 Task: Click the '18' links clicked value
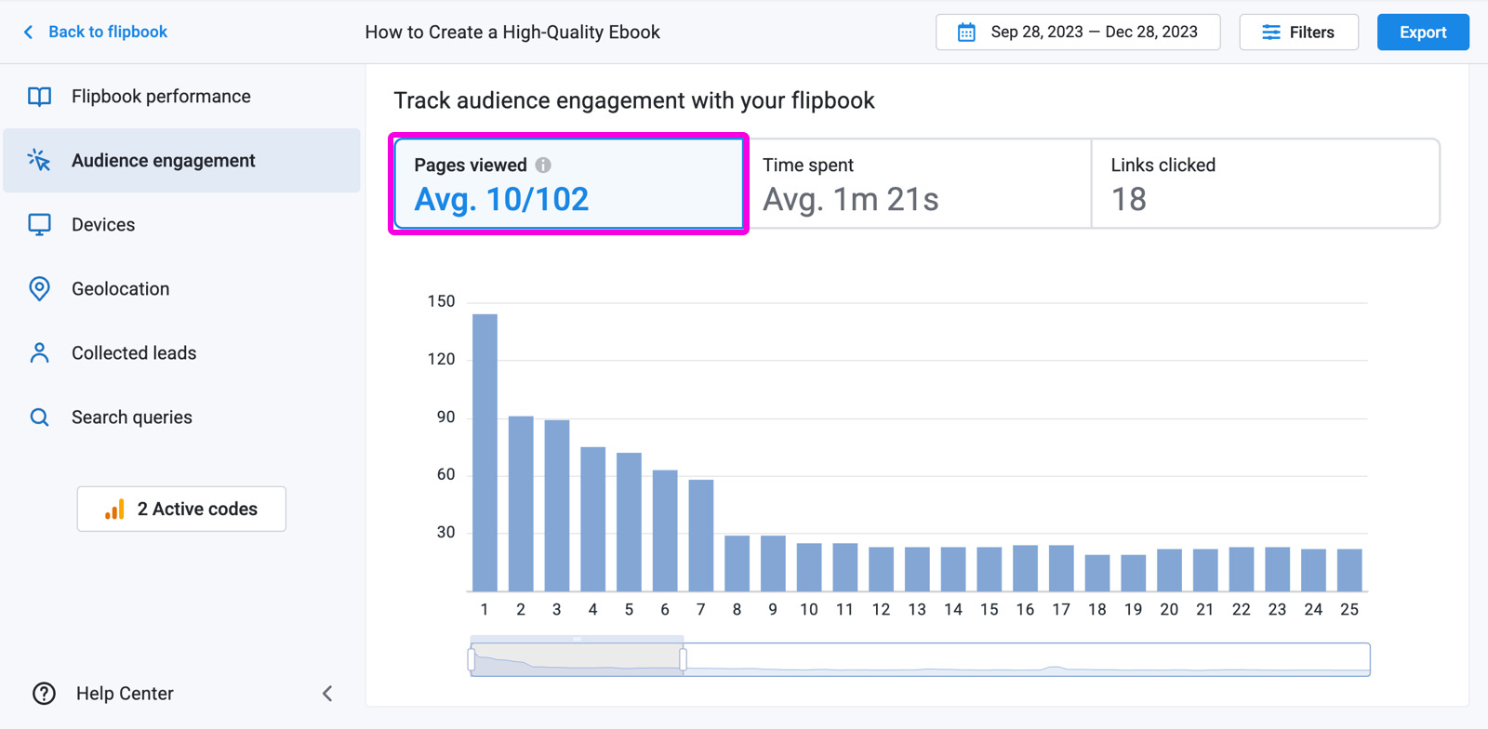click(x=1129, y=199)
